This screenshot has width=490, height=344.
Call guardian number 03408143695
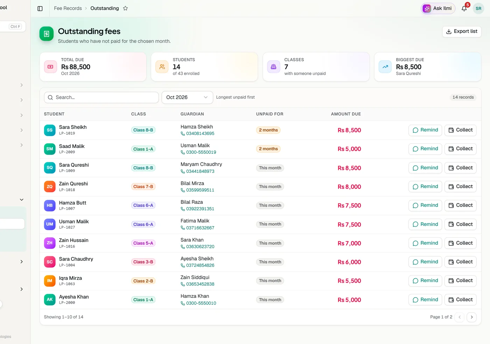(197, 134)
